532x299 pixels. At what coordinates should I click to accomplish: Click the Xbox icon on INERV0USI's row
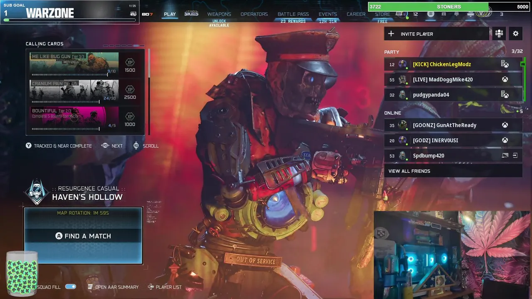(x=505, y=140)
